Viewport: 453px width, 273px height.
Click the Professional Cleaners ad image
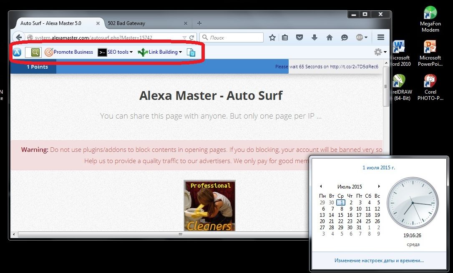tap(209, 206)
